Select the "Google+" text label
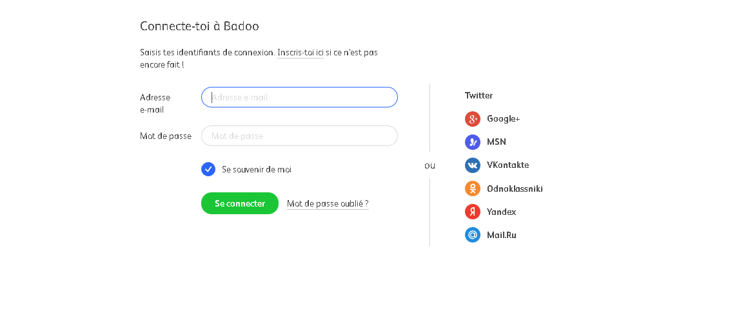Screen dimensions: 750x321 pyautogui.click(x=503, y=118)
